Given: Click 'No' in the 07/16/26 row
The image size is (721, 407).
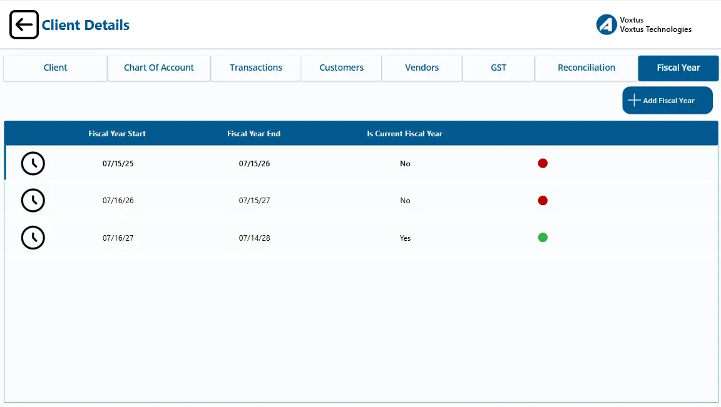Looking at the screenshot, I should click(405, 201).
